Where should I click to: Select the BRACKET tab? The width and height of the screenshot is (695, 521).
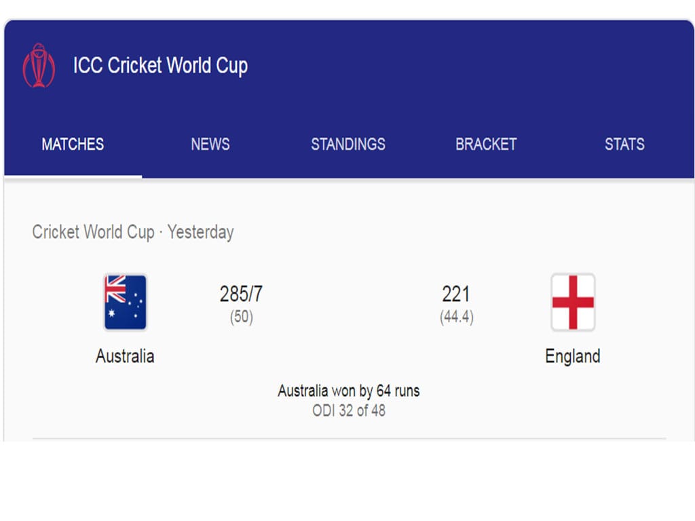[x=486, y=144]
